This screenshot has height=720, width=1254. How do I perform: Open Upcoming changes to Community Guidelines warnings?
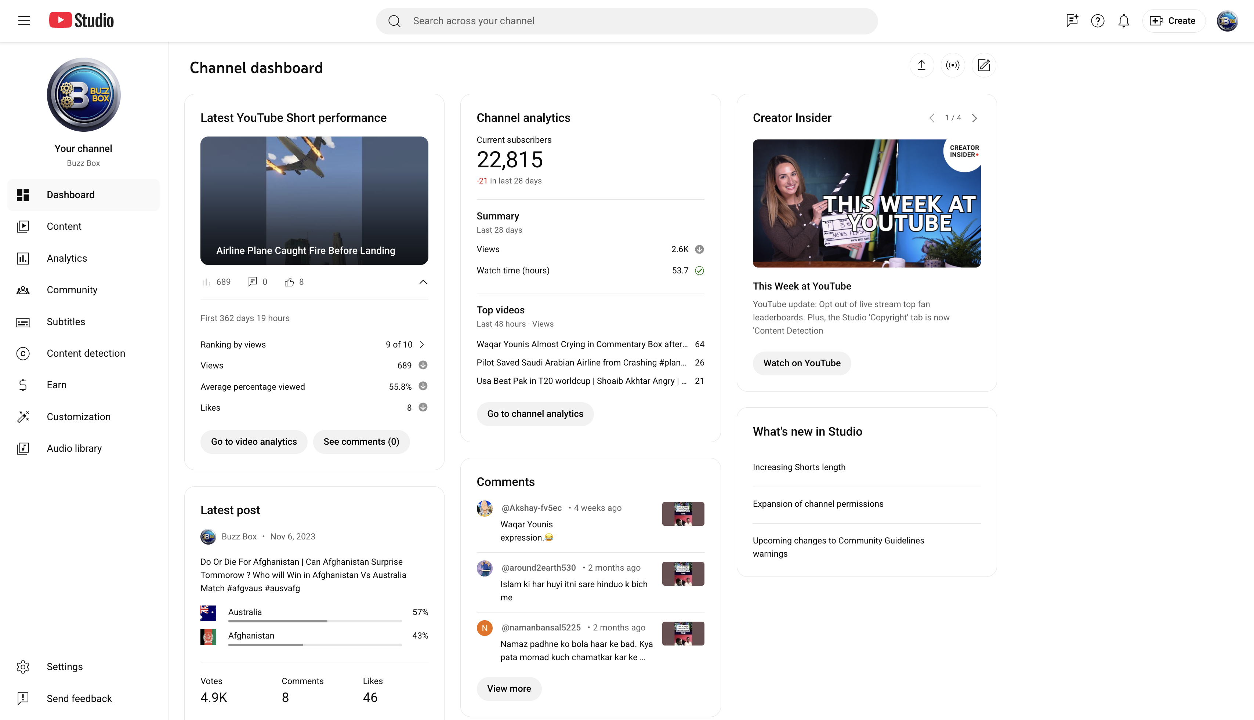(838, 548)
